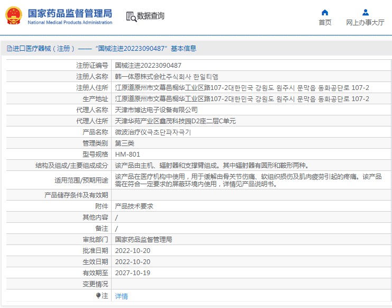Click the 网上办事大厅 person icon
The width and height of the screenshot is (392, 308).
click(365, 13)
